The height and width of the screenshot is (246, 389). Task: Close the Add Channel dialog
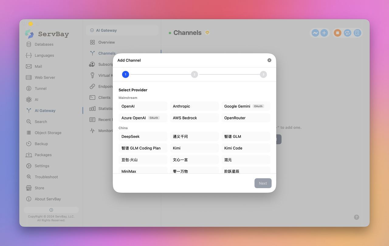tap(269, 60)
